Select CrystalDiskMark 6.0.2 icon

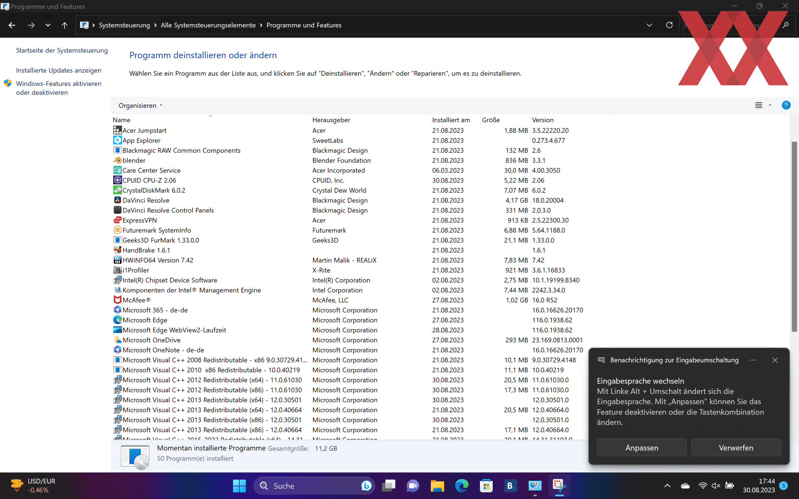tap(117, 190)
